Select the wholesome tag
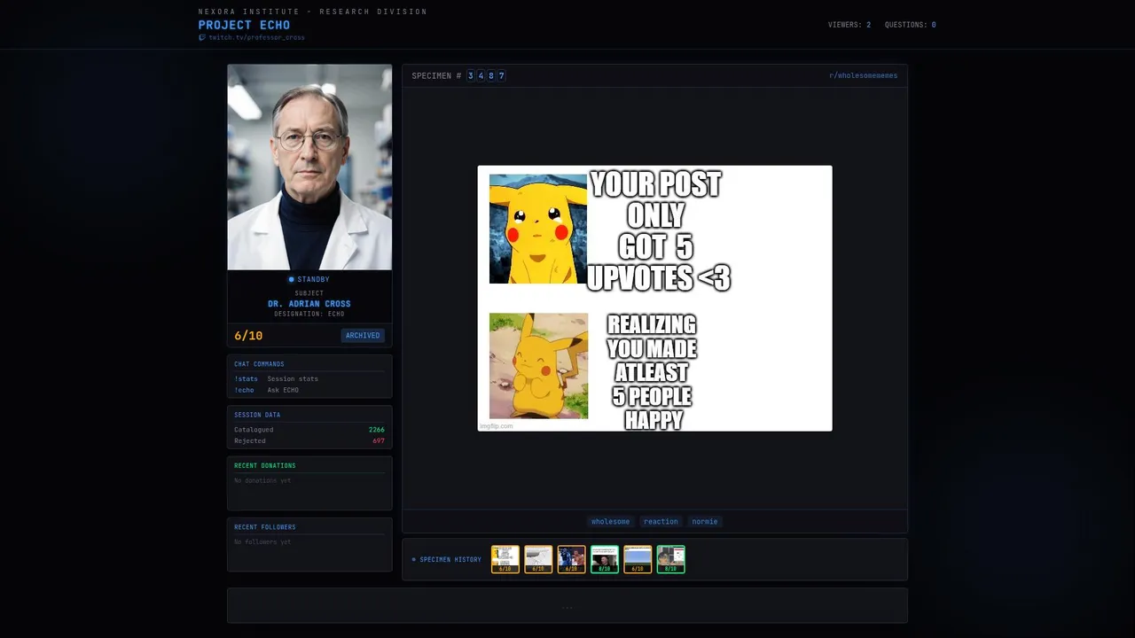The image size is (1135, 638). coord(610,522)
